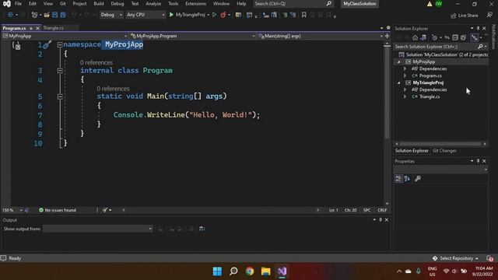Click the Visual Studio search magnifier icon

pos(328,3)
